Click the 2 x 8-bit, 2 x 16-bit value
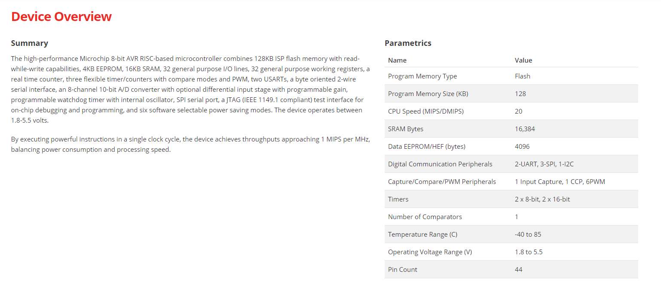Image resolution: width=661 pixels, height=289 pixels. tap(542, 199)
